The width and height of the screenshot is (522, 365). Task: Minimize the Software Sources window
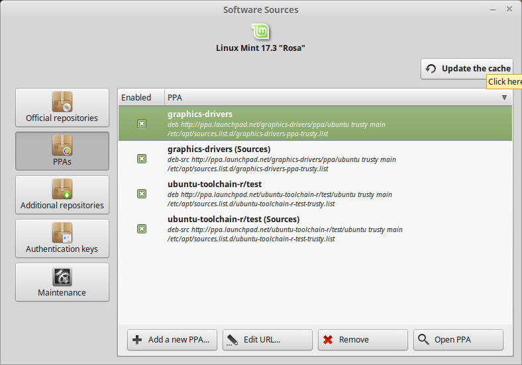pyautogui.click(x=493, y=10)
